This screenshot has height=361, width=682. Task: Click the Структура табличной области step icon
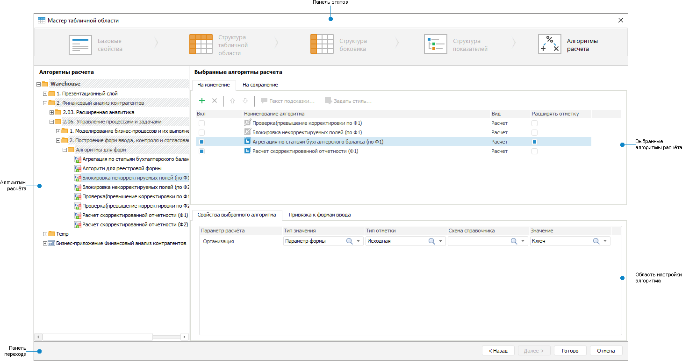pos(201,45)
